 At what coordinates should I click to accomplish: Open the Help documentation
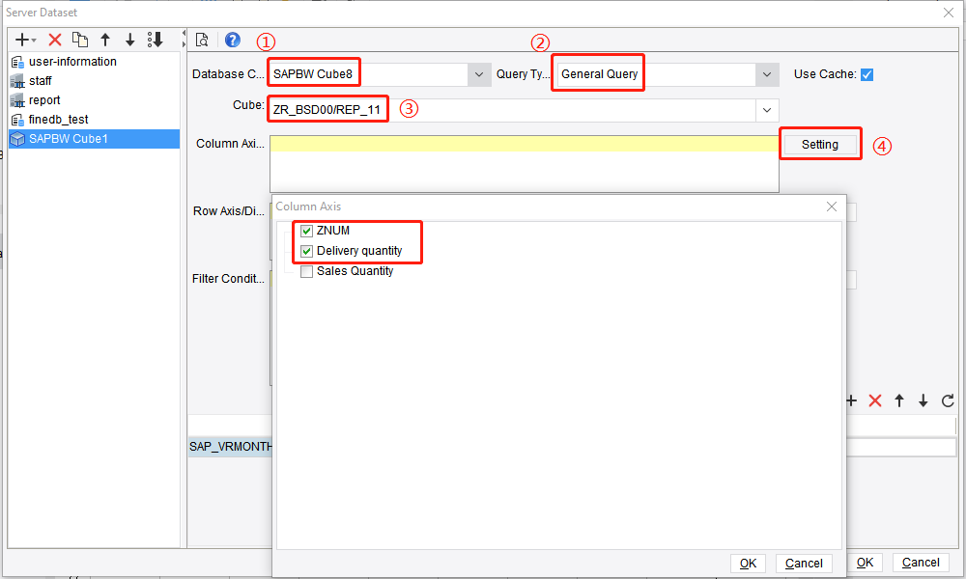pos(231,40)
